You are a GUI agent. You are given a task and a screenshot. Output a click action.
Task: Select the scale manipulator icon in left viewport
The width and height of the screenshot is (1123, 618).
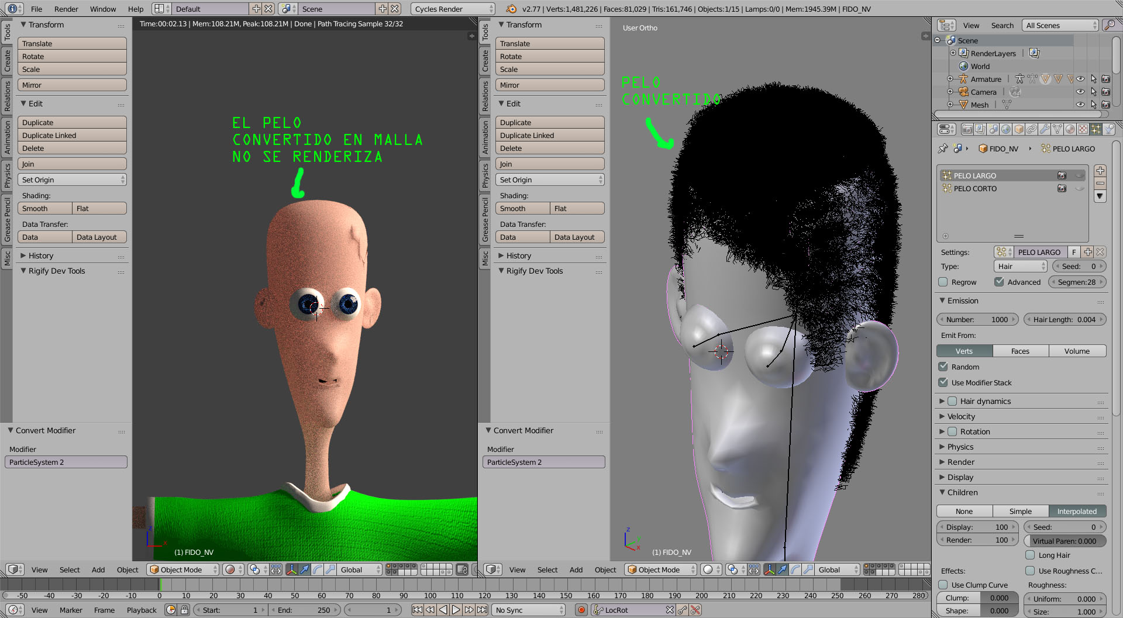(330, 569)
